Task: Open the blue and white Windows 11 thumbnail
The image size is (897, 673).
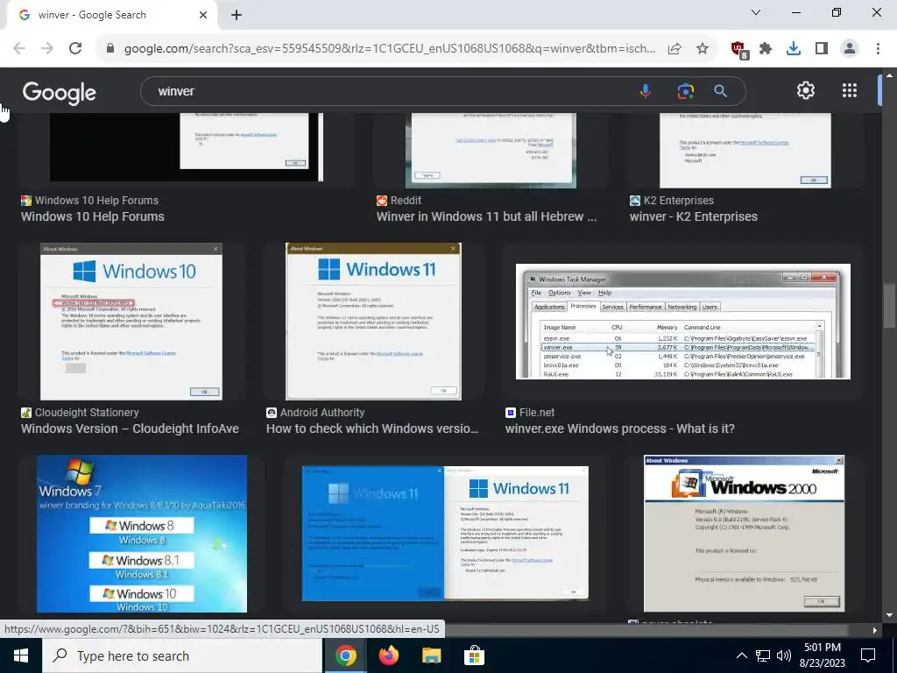Action: (445, 534)
